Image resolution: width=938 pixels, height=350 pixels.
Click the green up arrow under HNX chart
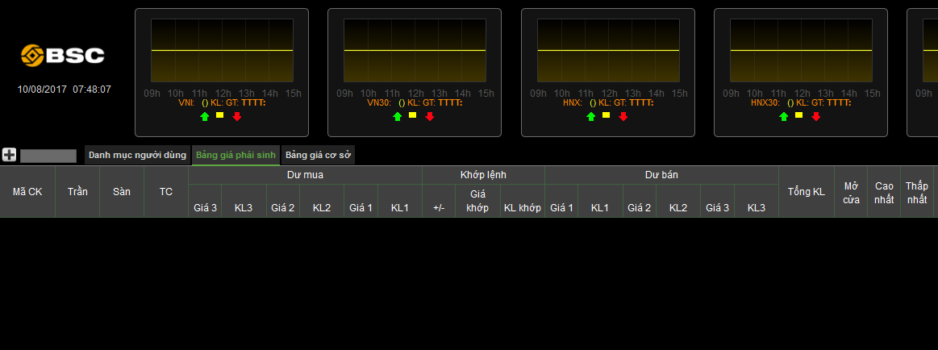coord(590,116)
